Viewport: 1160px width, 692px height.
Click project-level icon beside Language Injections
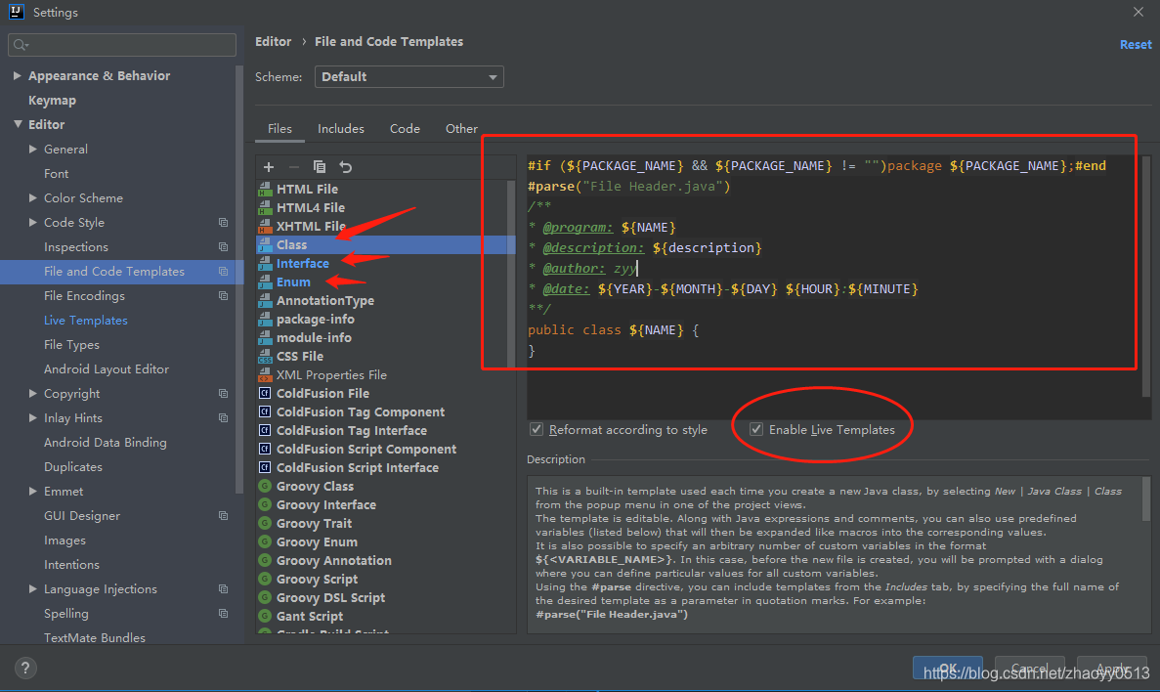tap(223, 588)
